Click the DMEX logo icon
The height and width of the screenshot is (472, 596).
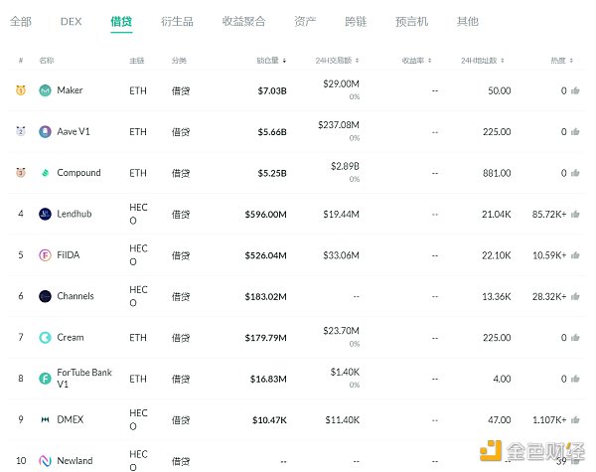(x=45, y=419)
